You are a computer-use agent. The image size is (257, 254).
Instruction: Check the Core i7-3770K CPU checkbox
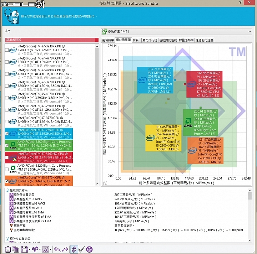tap(7, 86)
